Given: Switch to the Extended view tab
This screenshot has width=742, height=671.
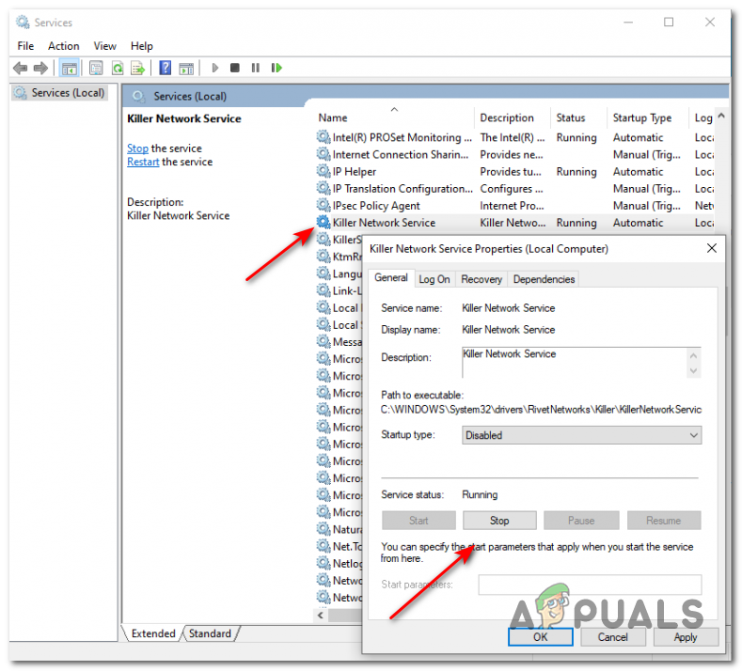Looking at the screenshot, I should point(153,633).
